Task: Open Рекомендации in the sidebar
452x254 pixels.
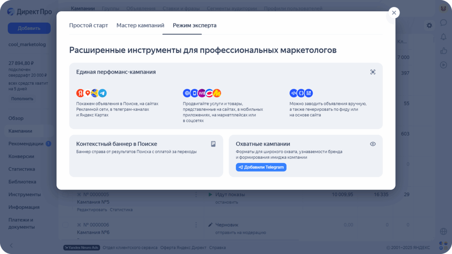Action: (x=26, y=143)
